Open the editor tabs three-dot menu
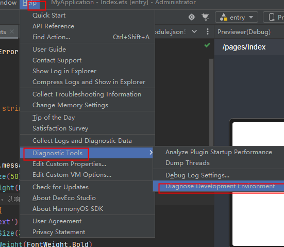This screenshot has width=284, height=247. [208, 31]
